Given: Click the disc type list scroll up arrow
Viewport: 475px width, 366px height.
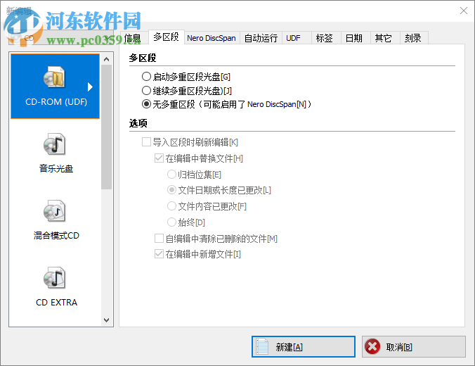Looking at the screenshot, I should tap(106, 59).
